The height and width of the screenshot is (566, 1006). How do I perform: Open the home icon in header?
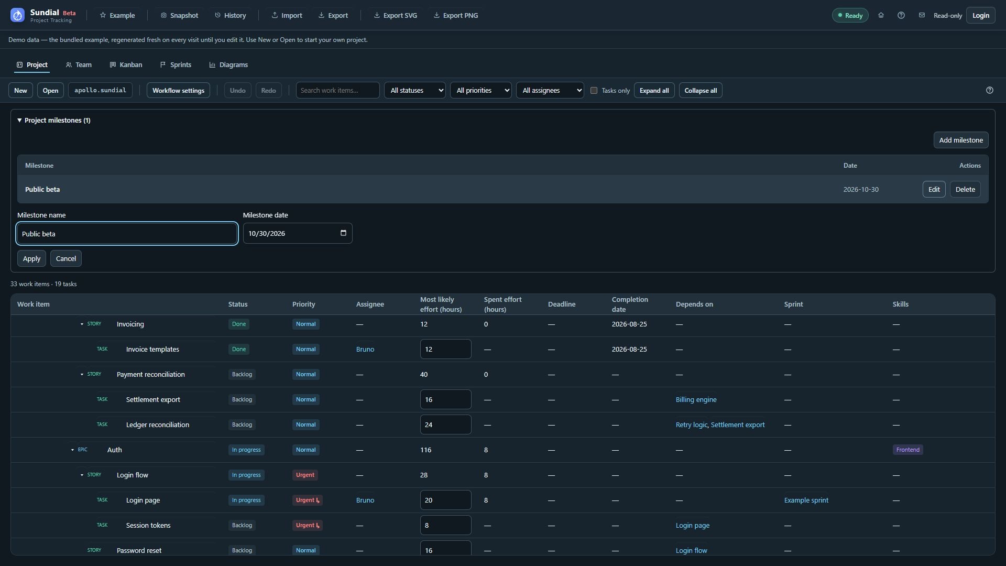click(x=881, y=15)
